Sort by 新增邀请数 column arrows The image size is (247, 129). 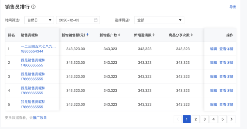click(154, 35)
